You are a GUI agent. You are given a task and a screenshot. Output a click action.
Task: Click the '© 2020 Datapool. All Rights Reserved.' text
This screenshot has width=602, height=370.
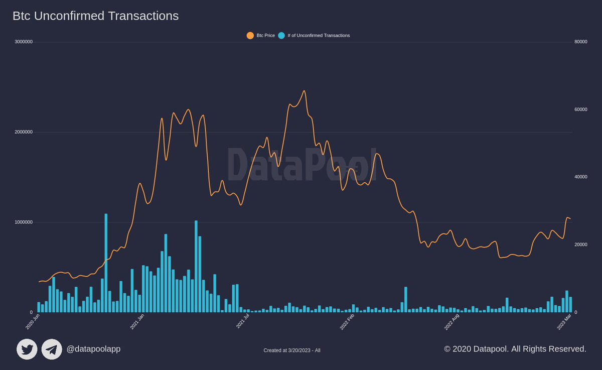515,348
